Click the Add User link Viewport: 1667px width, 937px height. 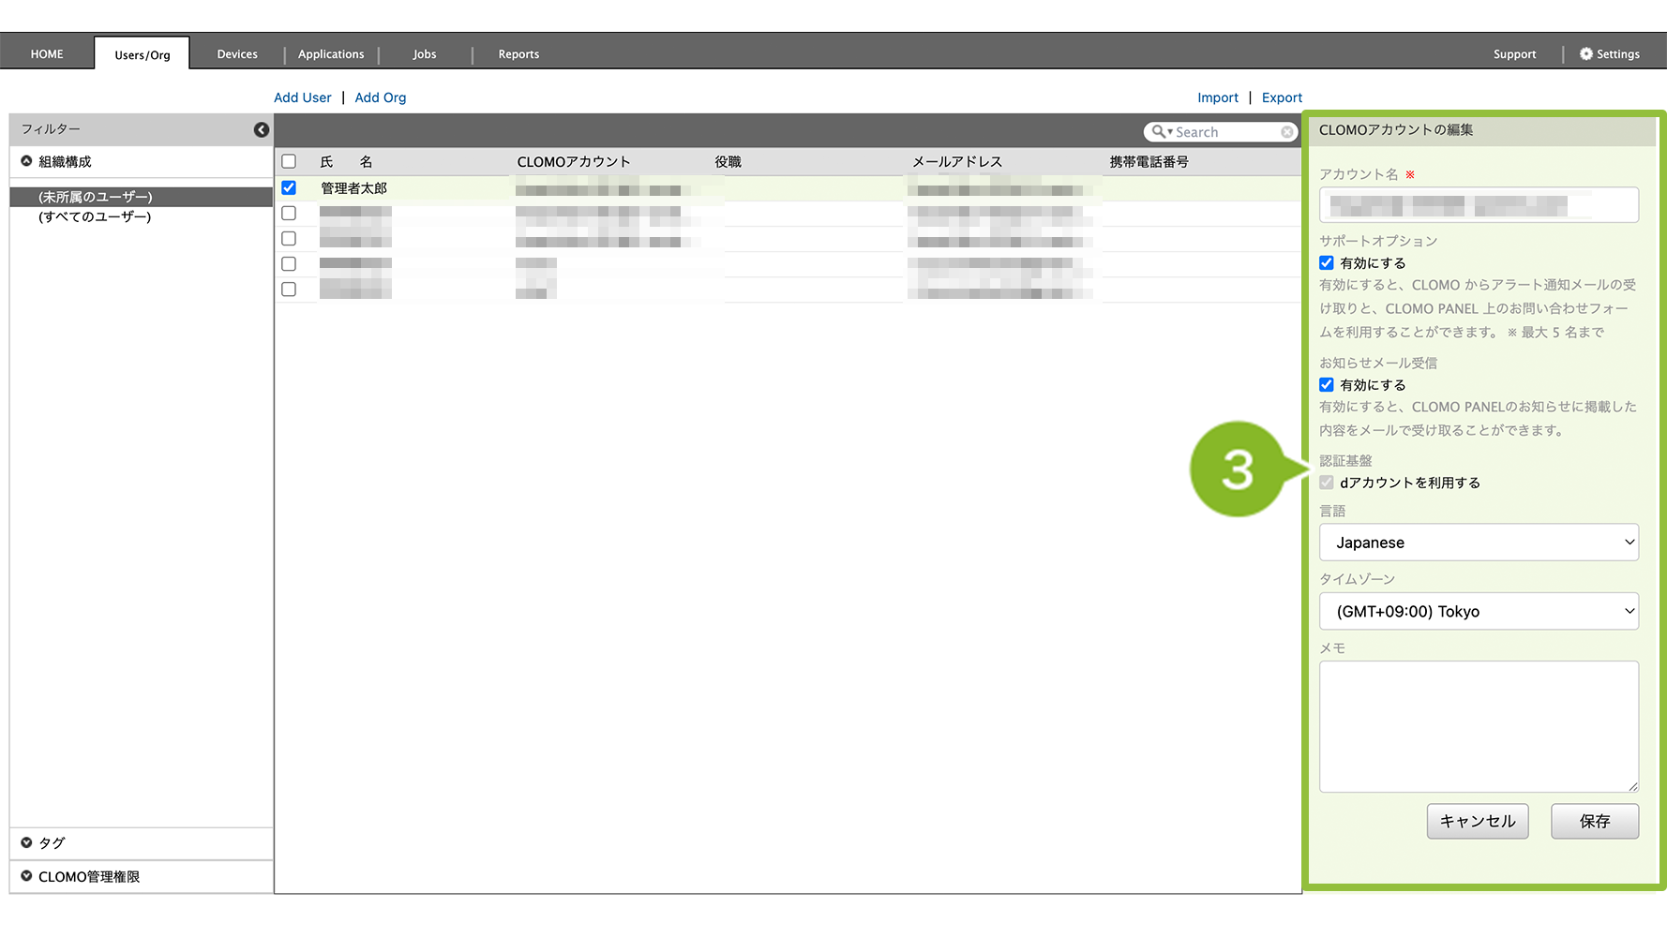tap(302, 97)
